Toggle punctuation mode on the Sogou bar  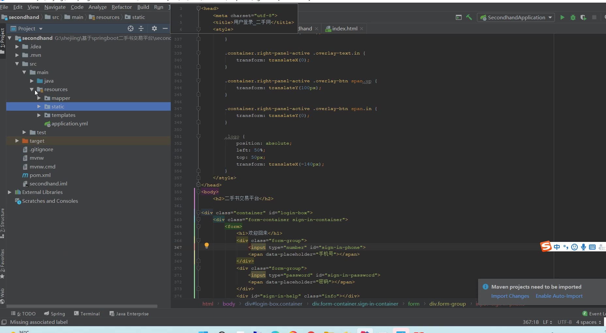coord(566,247)
